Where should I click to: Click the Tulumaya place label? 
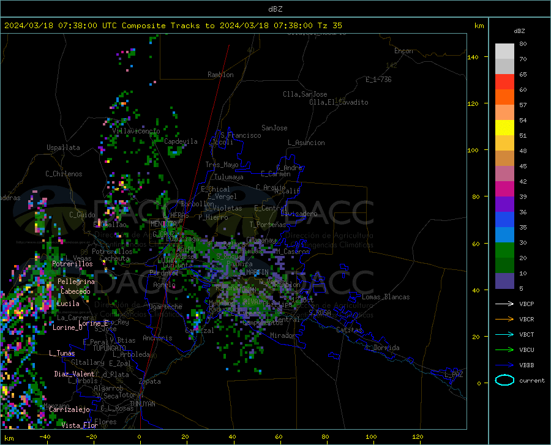[x=229, y=177]
